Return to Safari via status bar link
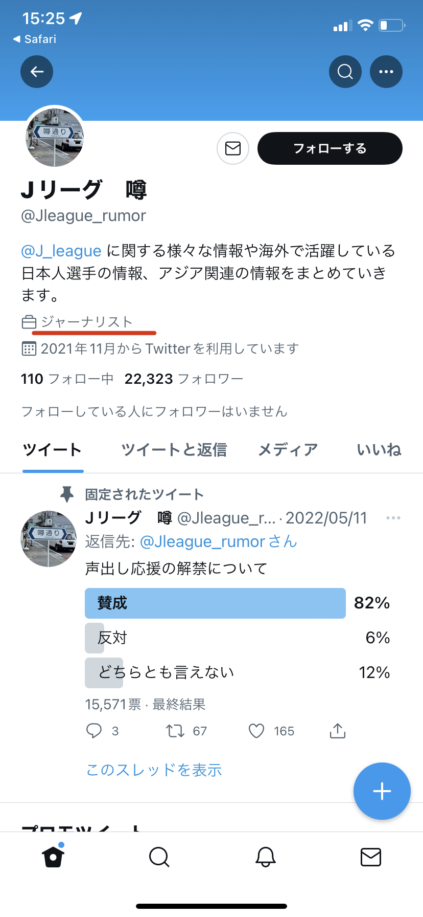Screen dimensions: 423x917 35,39
